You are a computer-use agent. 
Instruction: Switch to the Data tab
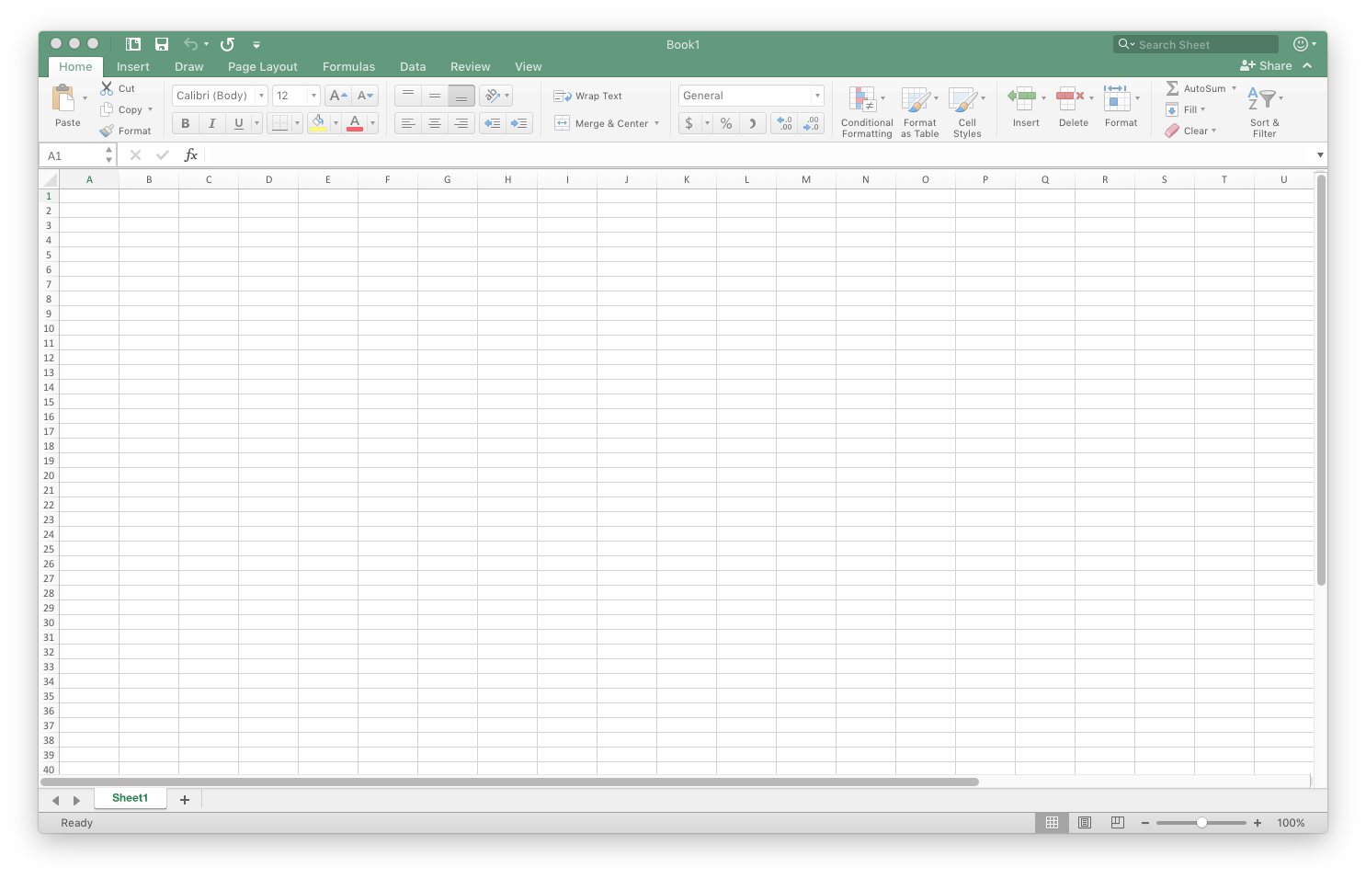click(x=413, y=66)
